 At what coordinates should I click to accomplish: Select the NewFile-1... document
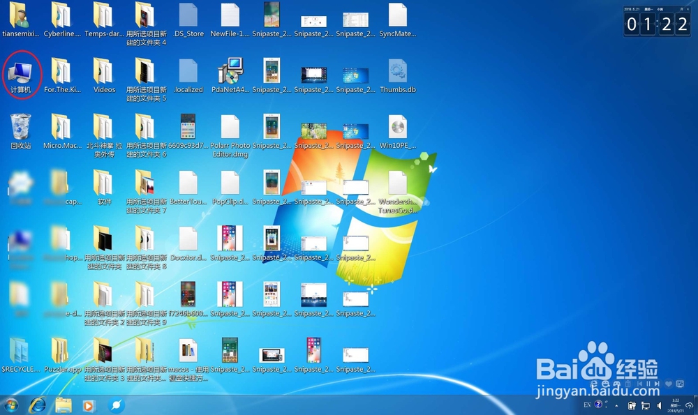tap(230, 20)
